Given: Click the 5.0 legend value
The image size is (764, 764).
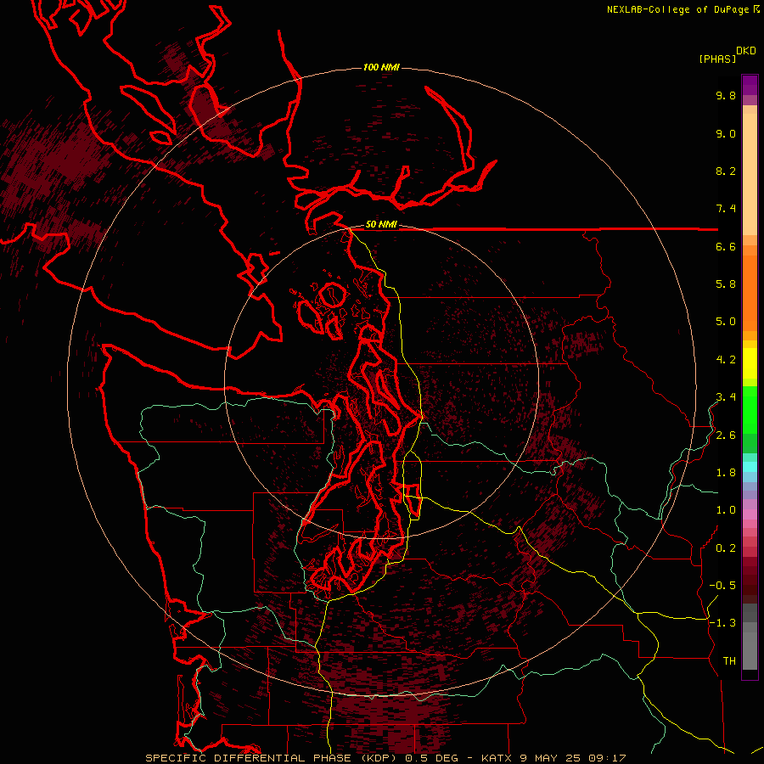Looking at the screenshot, I should click(726, 322).
